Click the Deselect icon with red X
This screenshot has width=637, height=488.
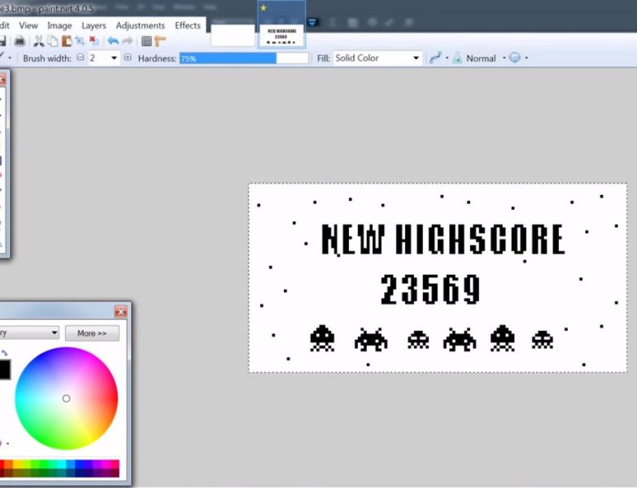pyautogui.click(x=94, y=41)
